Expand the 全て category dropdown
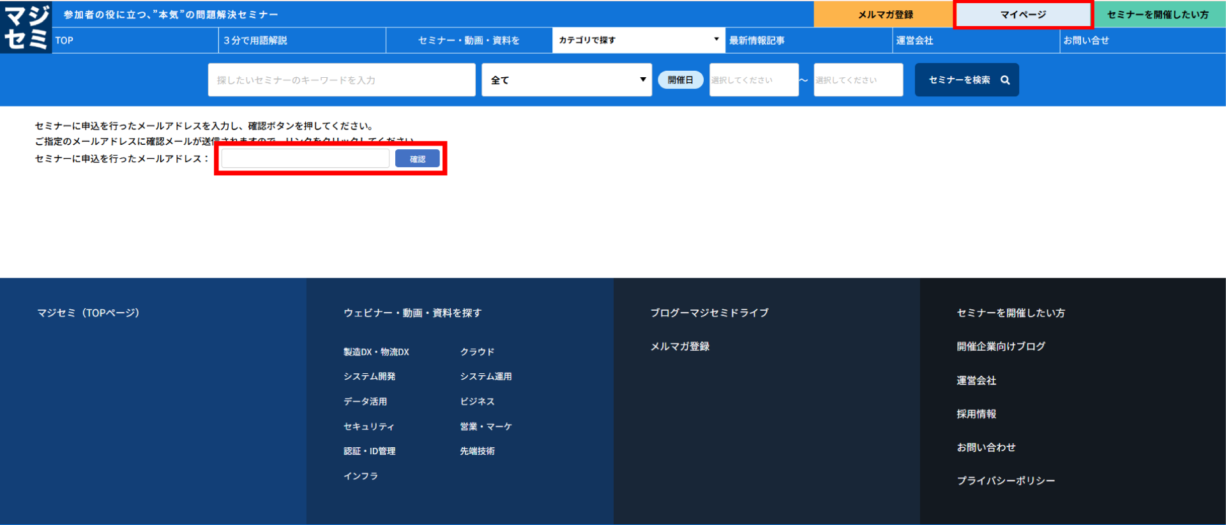This screenshot has width=1226, height=525. tap(566, 80)
